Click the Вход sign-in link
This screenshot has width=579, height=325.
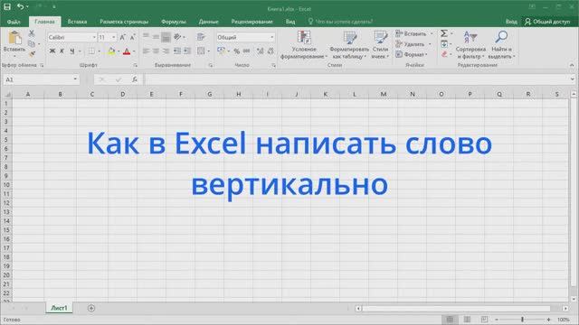pyautogui.click(x=511, y=22)
